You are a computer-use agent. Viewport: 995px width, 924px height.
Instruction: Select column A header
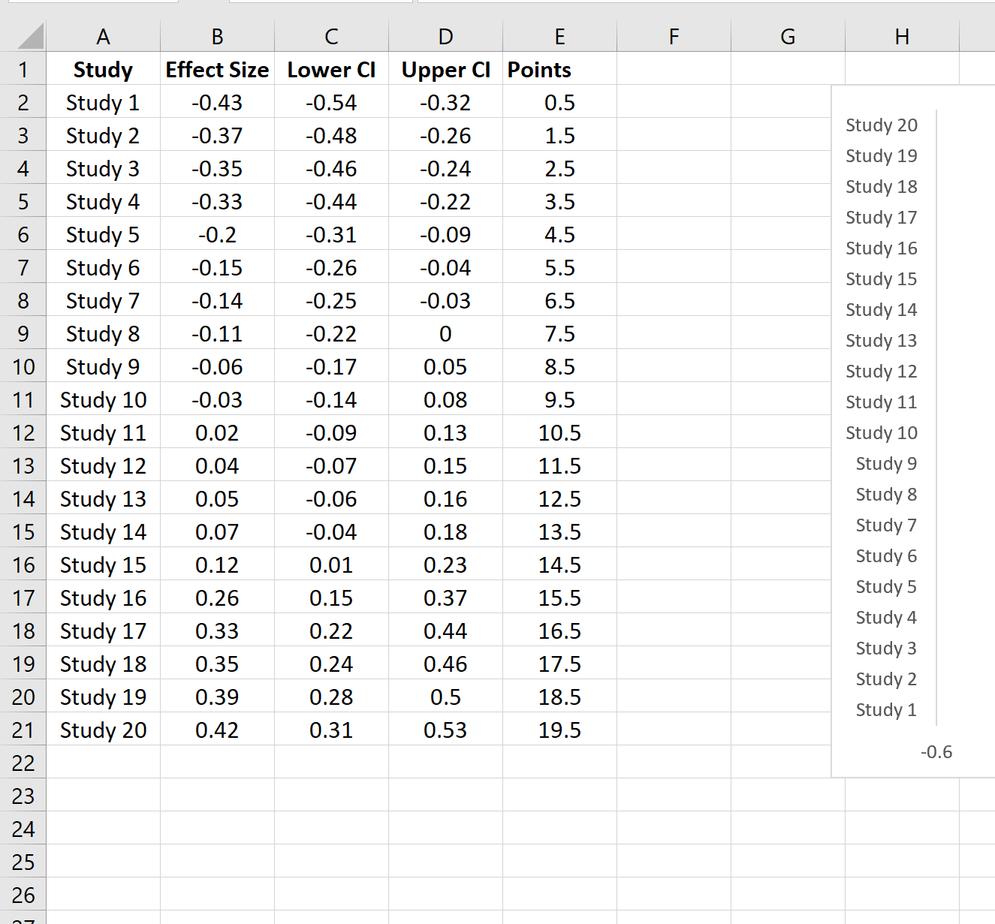(104, 35)
